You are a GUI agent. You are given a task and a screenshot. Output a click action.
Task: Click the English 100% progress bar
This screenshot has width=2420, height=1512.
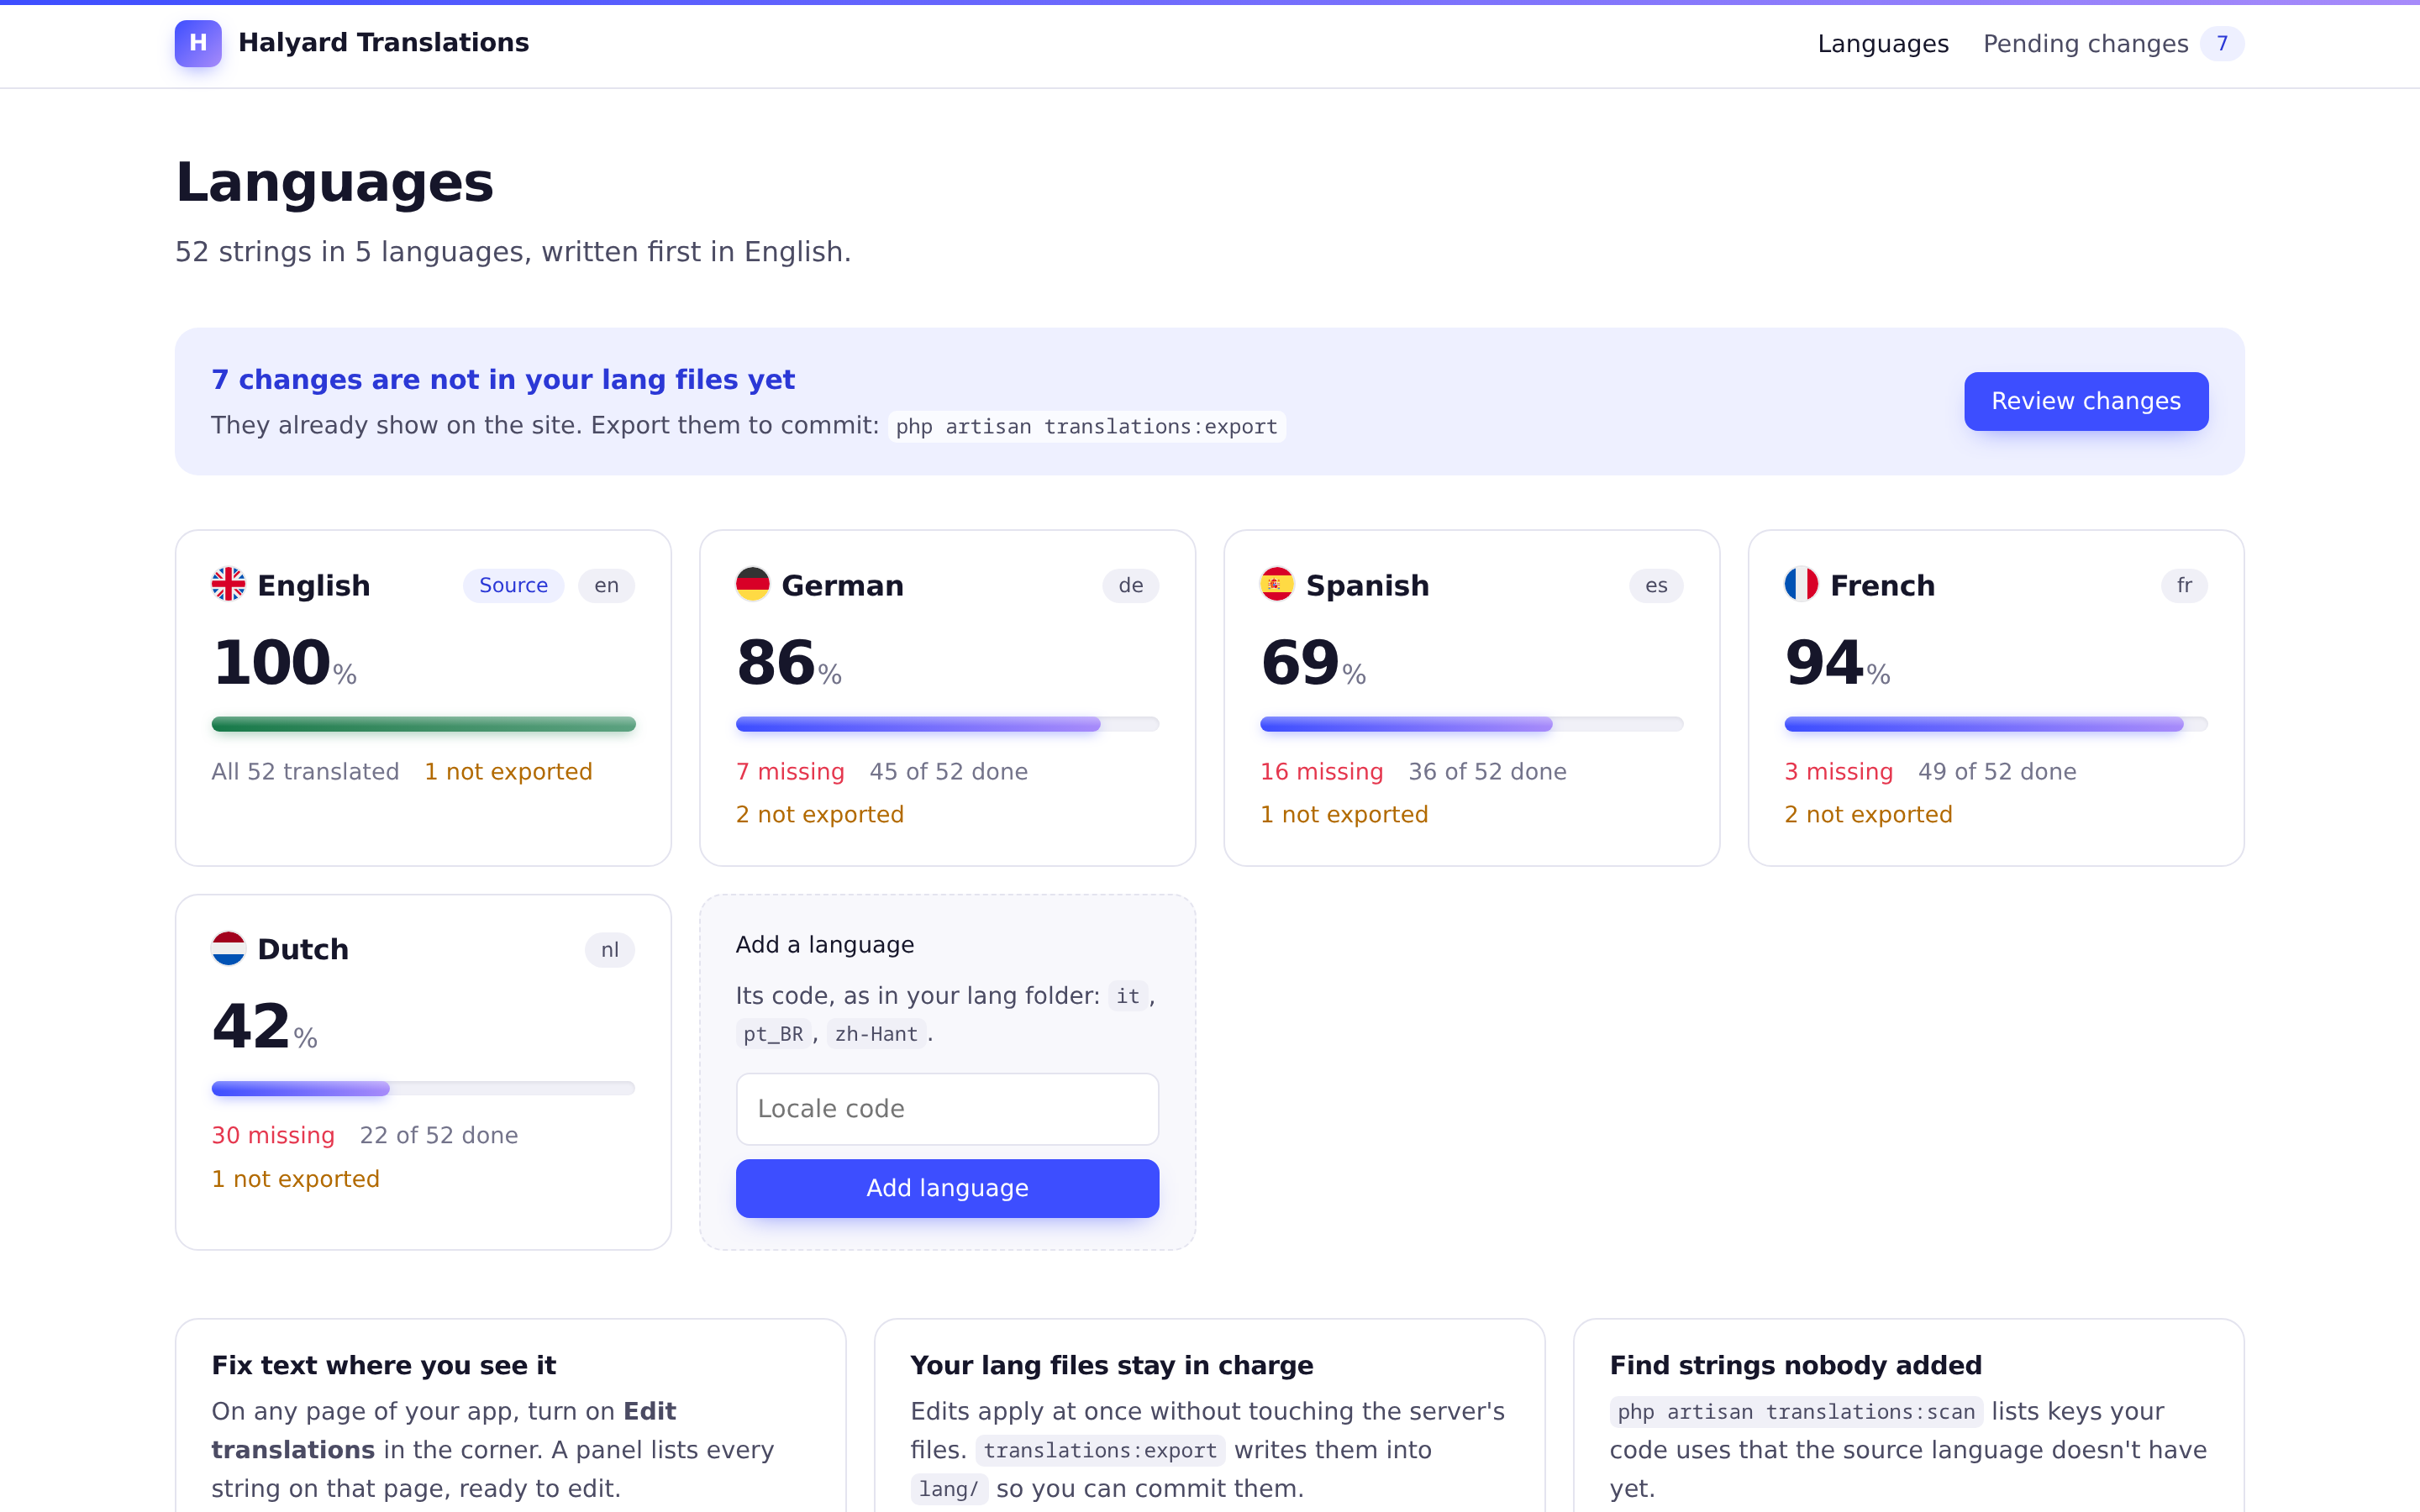click(423, 724)
